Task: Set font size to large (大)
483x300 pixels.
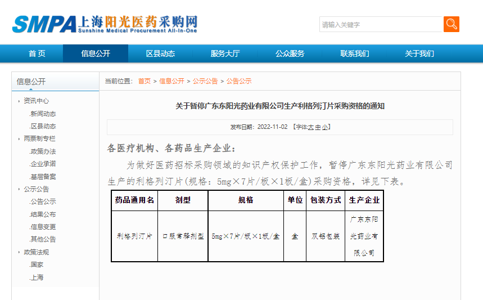Action: click(310, 127)
